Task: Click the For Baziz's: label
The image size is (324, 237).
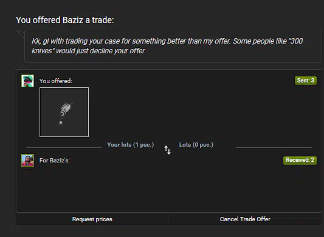Action: pos(55,161)
